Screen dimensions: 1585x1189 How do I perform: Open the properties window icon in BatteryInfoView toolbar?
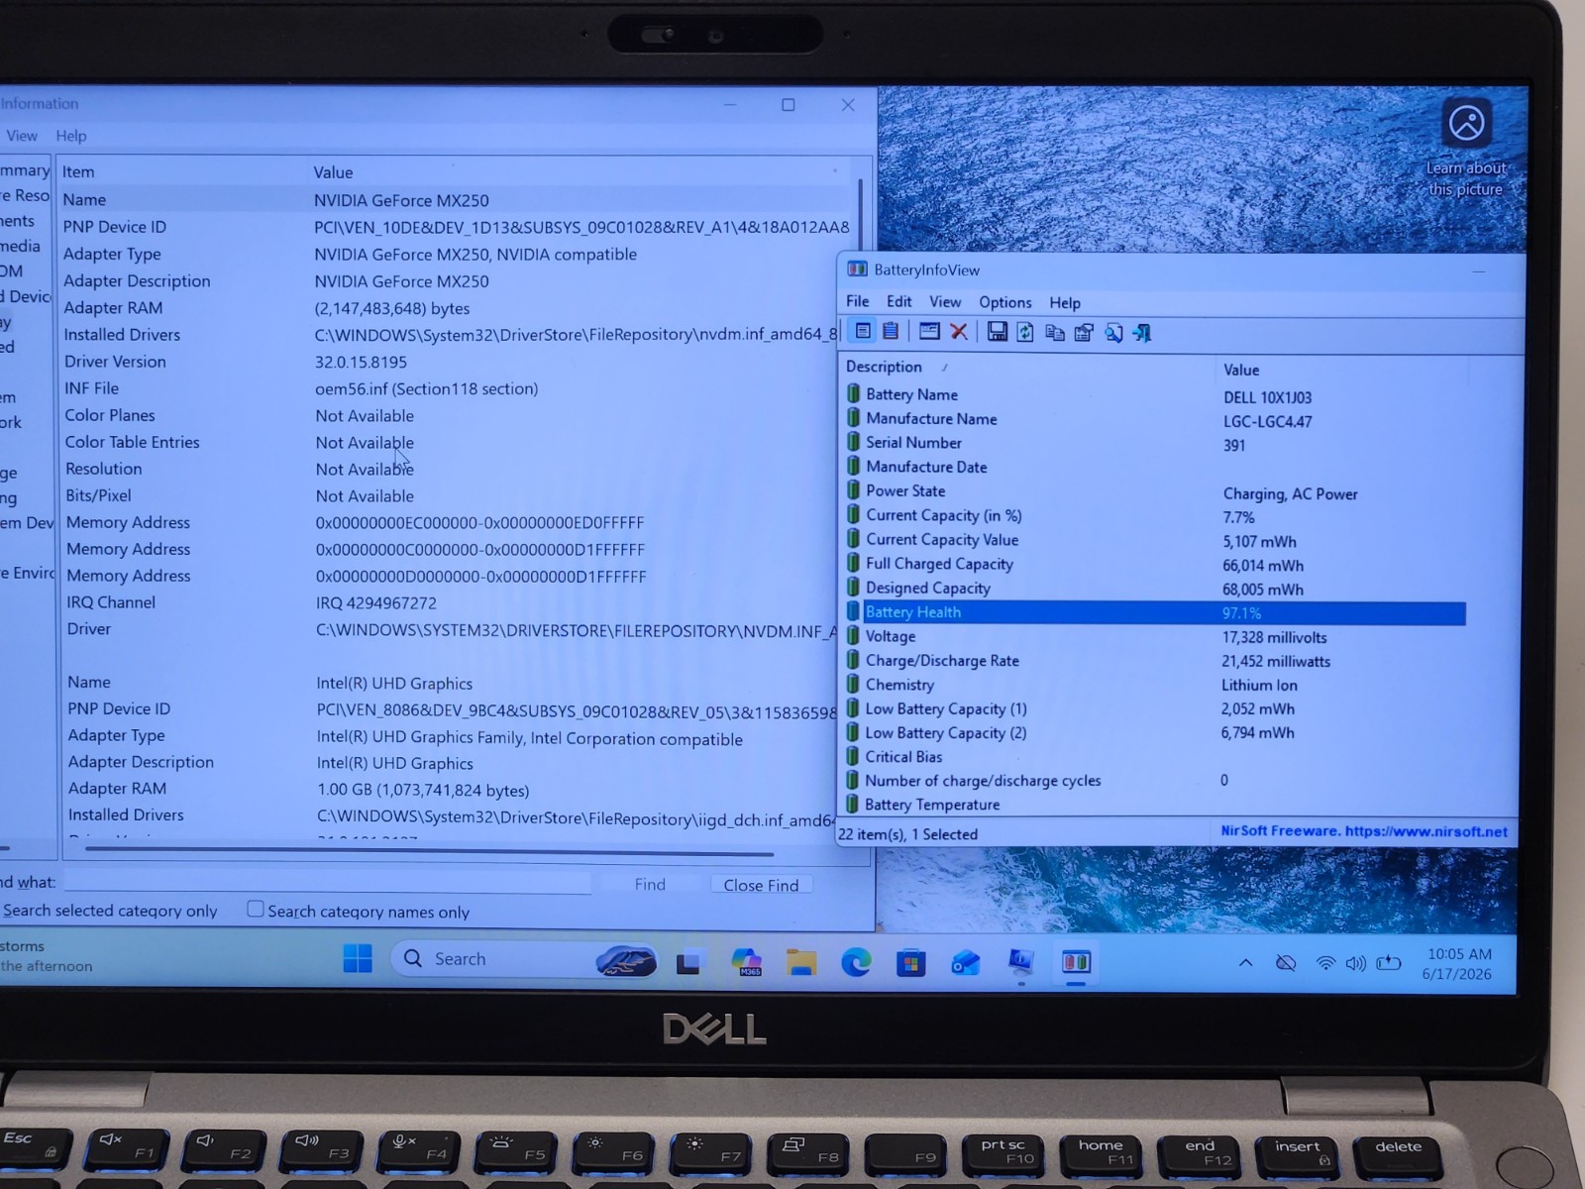(x=929, y=331)
